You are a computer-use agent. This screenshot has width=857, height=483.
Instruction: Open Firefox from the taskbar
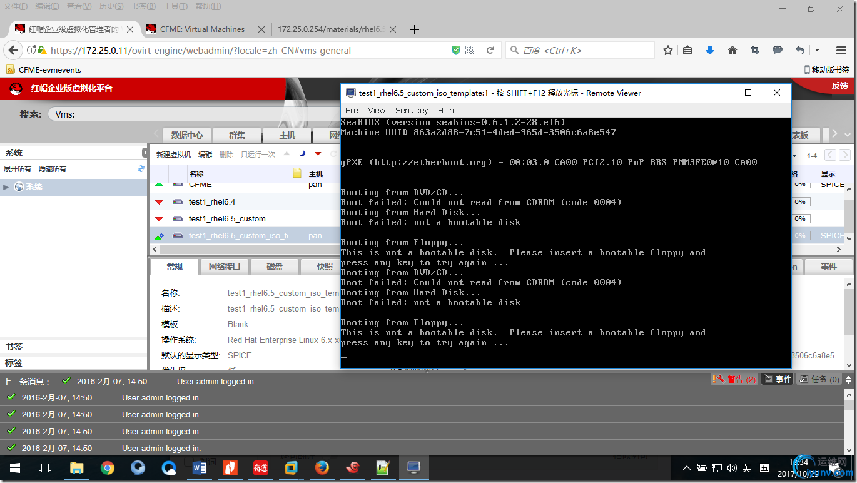[322, 468]
